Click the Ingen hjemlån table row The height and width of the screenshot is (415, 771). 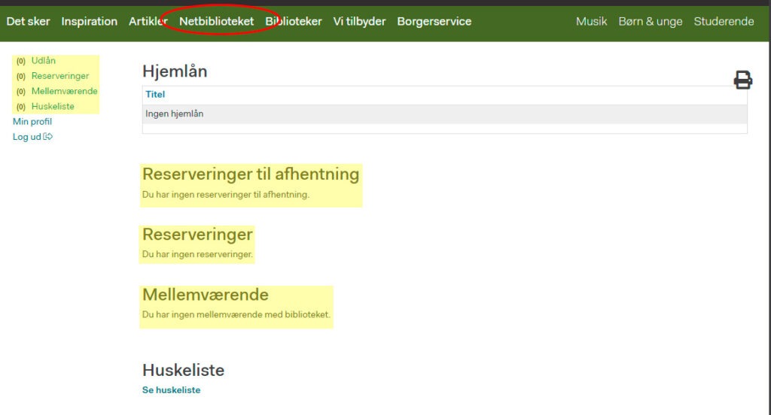[444, 114]
